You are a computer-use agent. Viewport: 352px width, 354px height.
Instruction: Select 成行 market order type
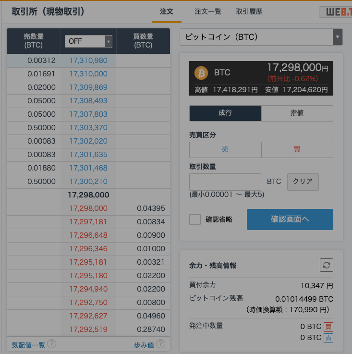(x=225, y=113)
